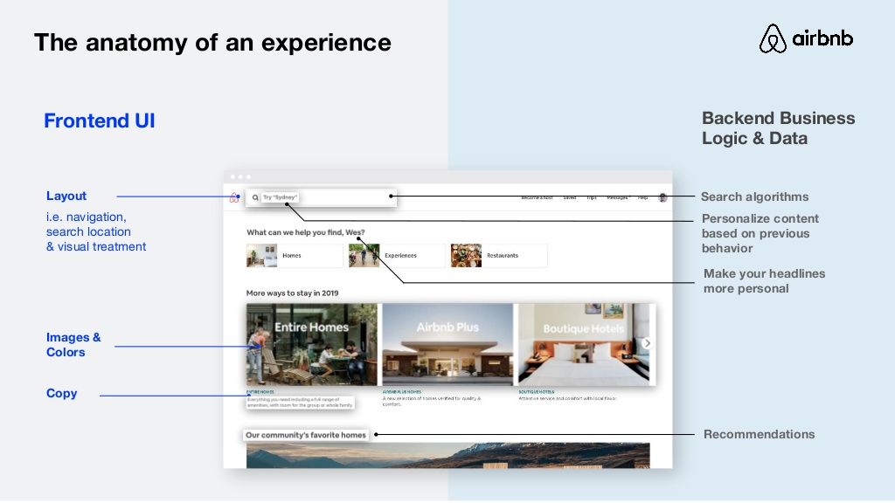The image size is (895, 503).
Task: Click the Boutique Hotels description text
Action: pyautogui.click(x=568, y=398)
